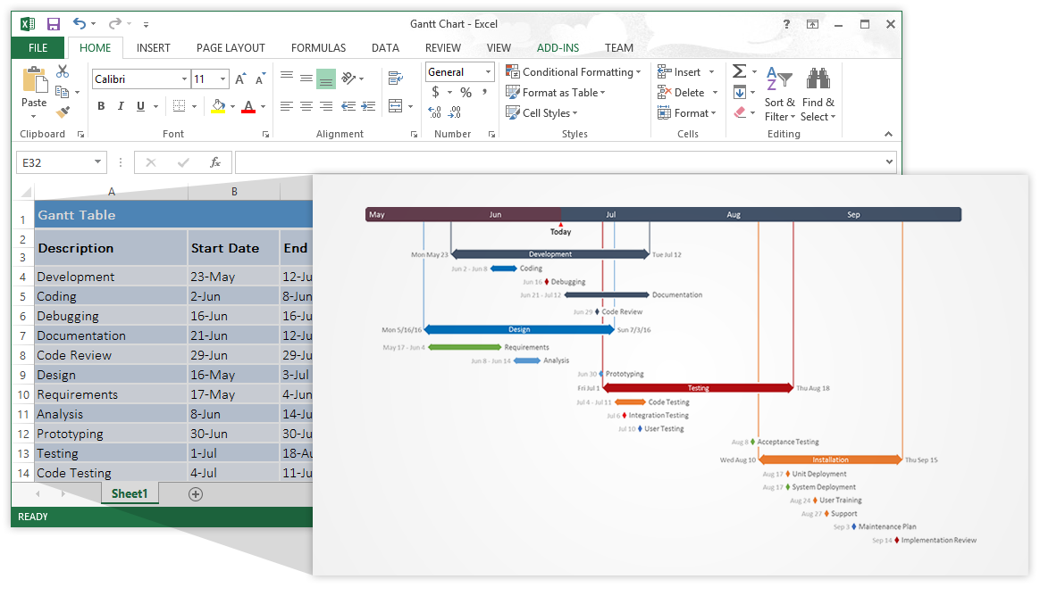This screenshot has width=1040, height=596.
Task: Add a new sheet with plus button
Action: click(x=196, y=494)
